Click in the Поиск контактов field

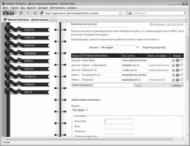[113, 85]
